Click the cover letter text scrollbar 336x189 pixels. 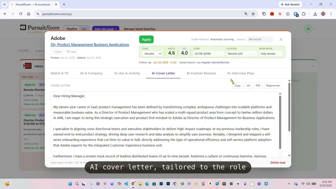tap(280, 122)
